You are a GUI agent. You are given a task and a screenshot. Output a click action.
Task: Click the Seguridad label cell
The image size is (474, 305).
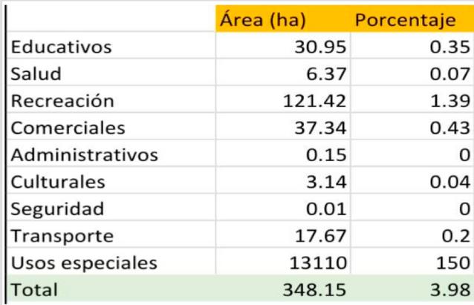tap(111, 207)
